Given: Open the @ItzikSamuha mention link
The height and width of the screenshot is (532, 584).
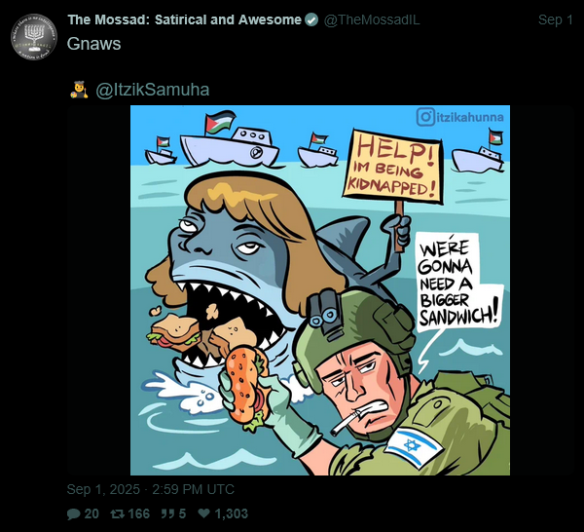Looking at the screenshot, I should [x=153, y=90].
